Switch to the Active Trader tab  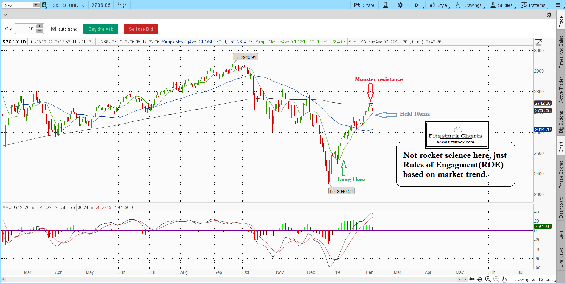point(561,90)
